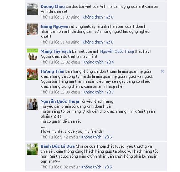
Task: Click Nguyễn Quốc Thoại's avatar photo
Action: [x=32, y=104]
